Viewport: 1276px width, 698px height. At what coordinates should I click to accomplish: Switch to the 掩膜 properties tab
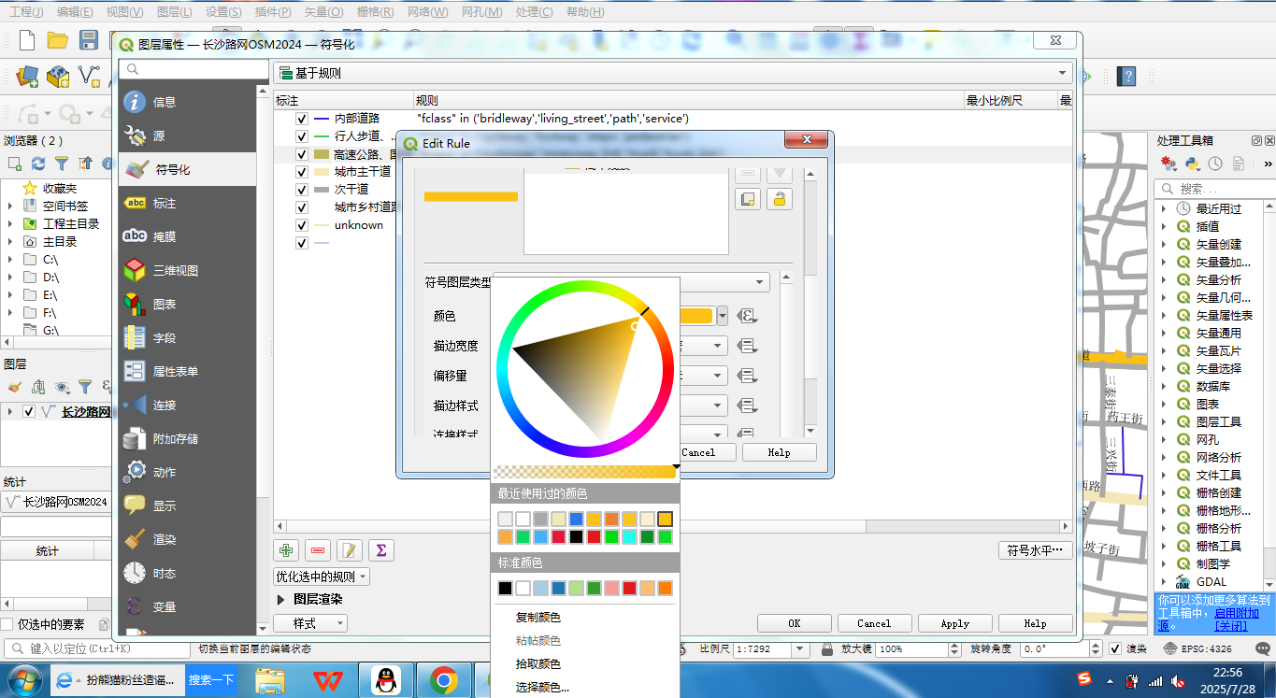point(187,236)
